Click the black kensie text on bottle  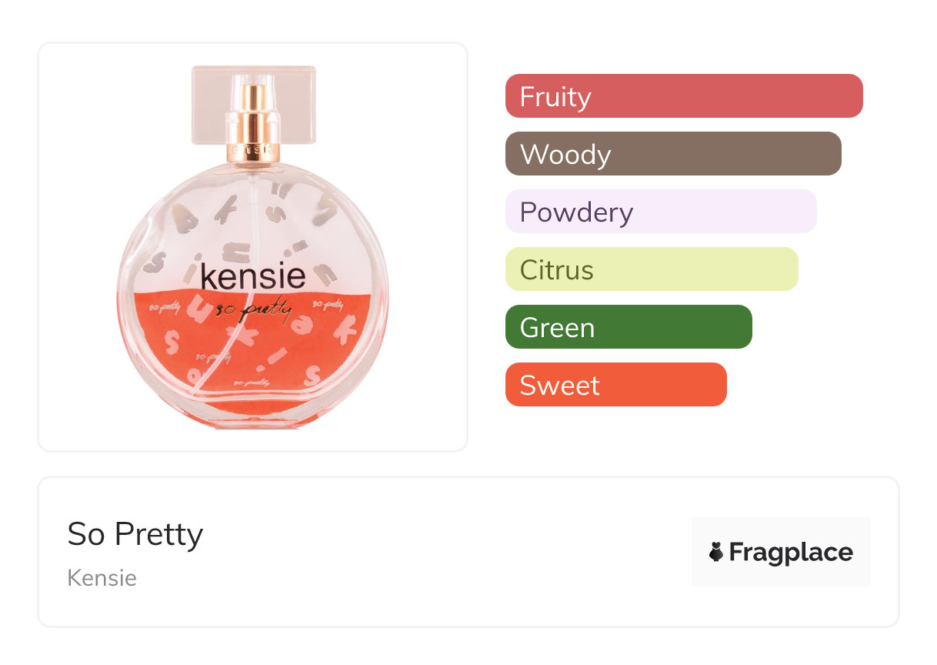pyautogui.click(x=252, y=277)
